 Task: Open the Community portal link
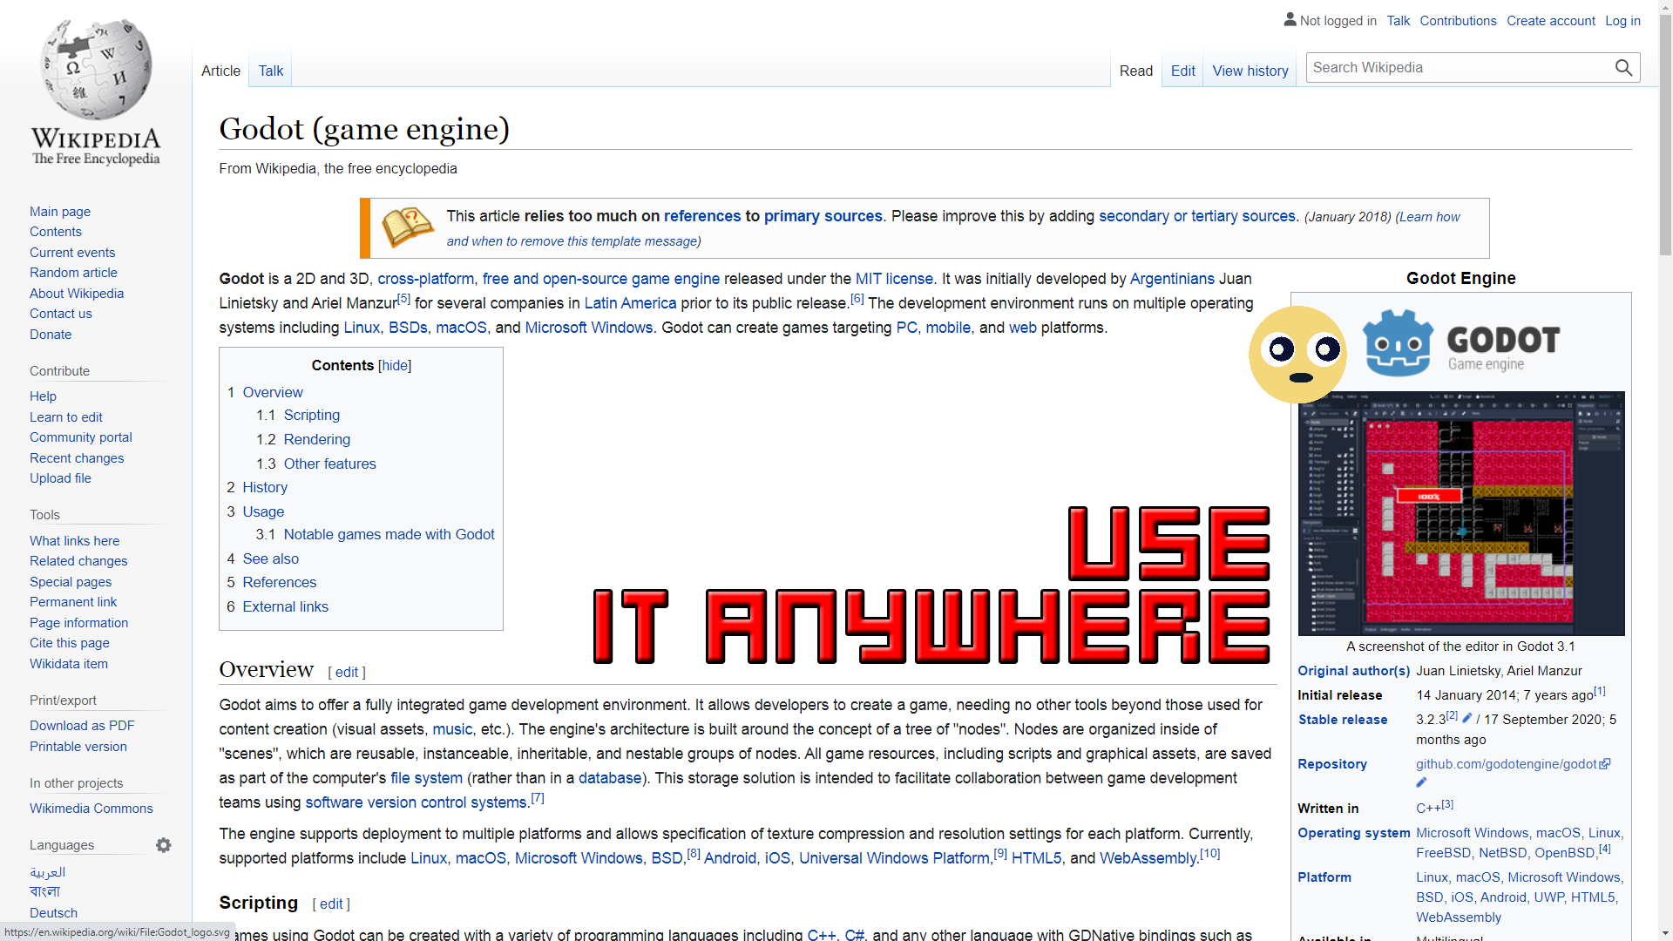pyautogui.click(x=81, y=437)
